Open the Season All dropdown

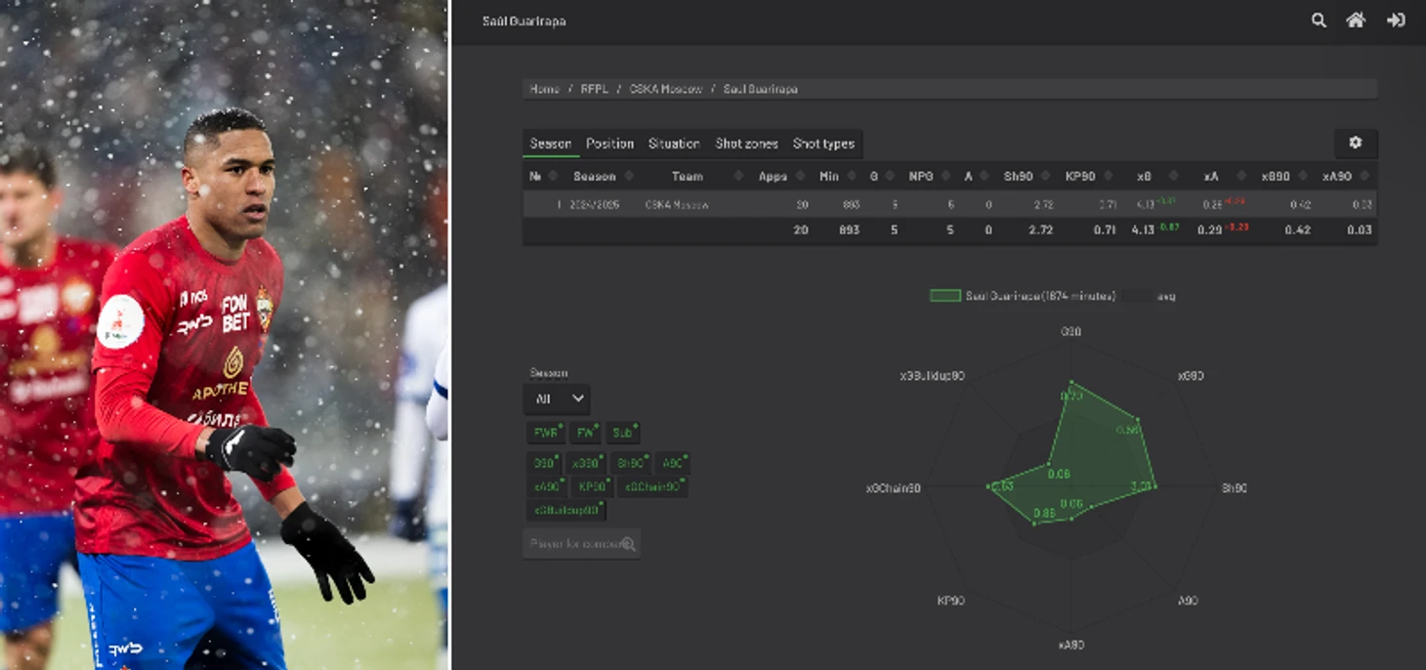click(x=558, y=398)
